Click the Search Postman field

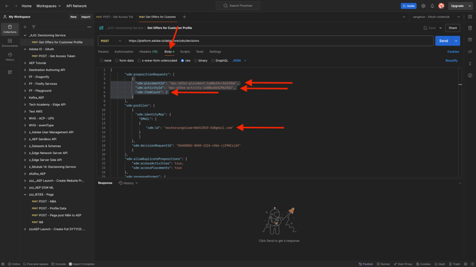tap(238, 6)
